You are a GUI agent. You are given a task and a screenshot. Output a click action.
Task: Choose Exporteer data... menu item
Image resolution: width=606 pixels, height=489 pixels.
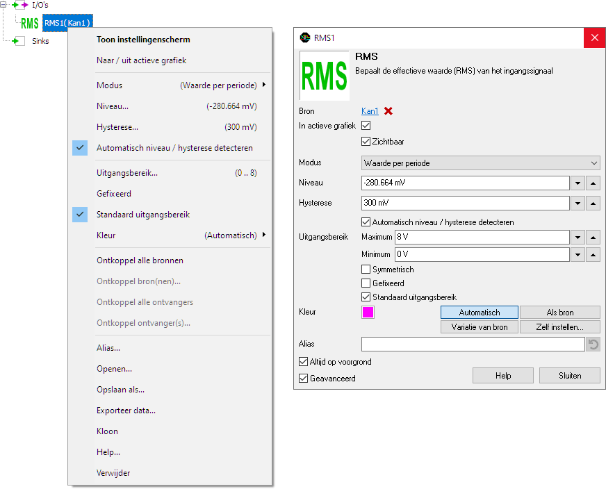(170, 411)
